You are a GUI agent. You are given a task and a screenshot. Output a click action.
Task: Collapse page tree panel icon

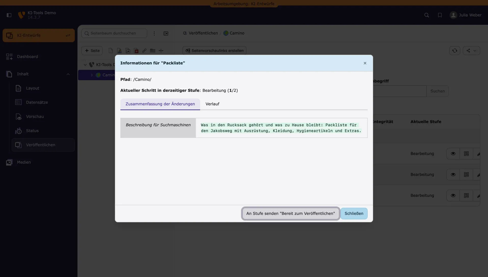pyautogui.click(x=166, y=33)
